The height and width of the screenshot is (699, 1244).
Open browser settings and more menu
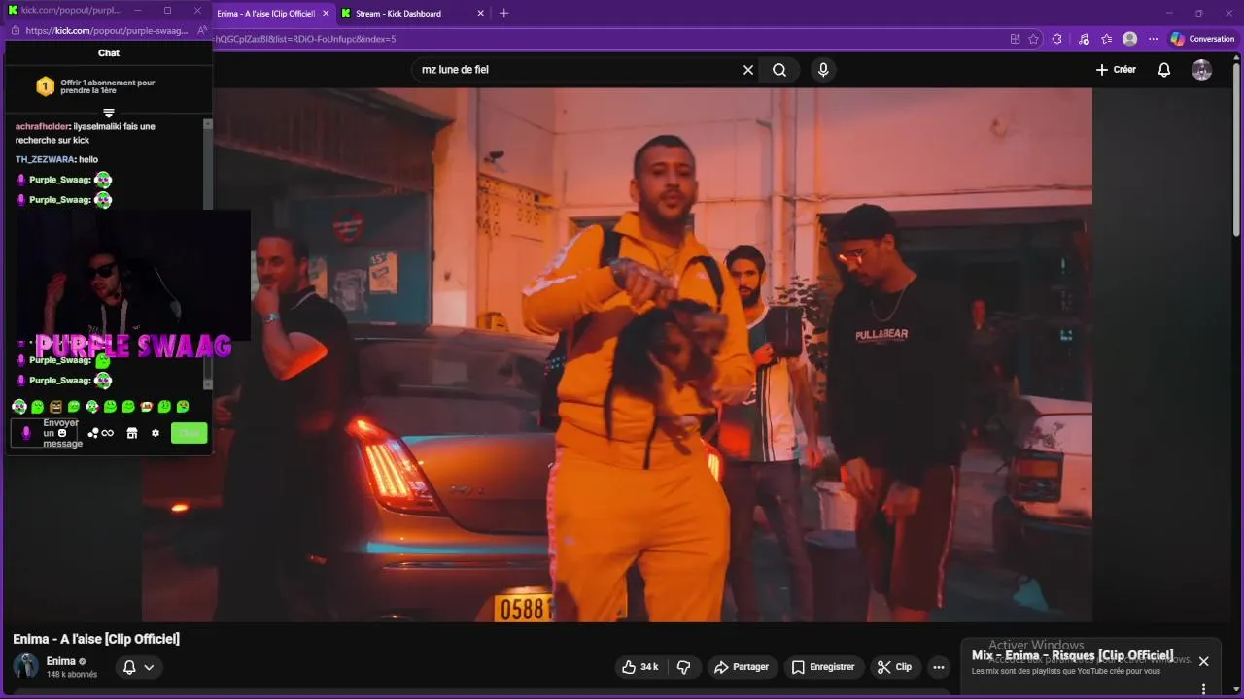pyautogui.click(x=1154, y=39)
